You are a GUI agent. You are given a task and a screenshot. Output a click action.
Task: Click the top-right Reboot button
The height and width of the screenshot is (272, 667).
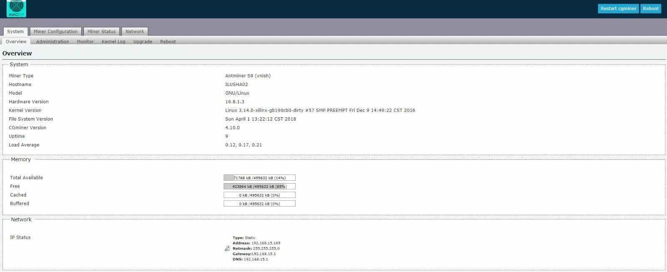pyautogui.click(x=650, y=8)
